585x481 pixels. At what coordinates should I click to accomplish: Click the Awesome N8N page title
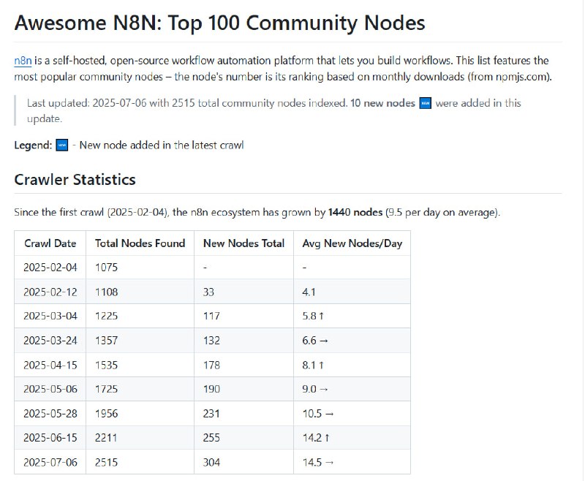point(219,23)
